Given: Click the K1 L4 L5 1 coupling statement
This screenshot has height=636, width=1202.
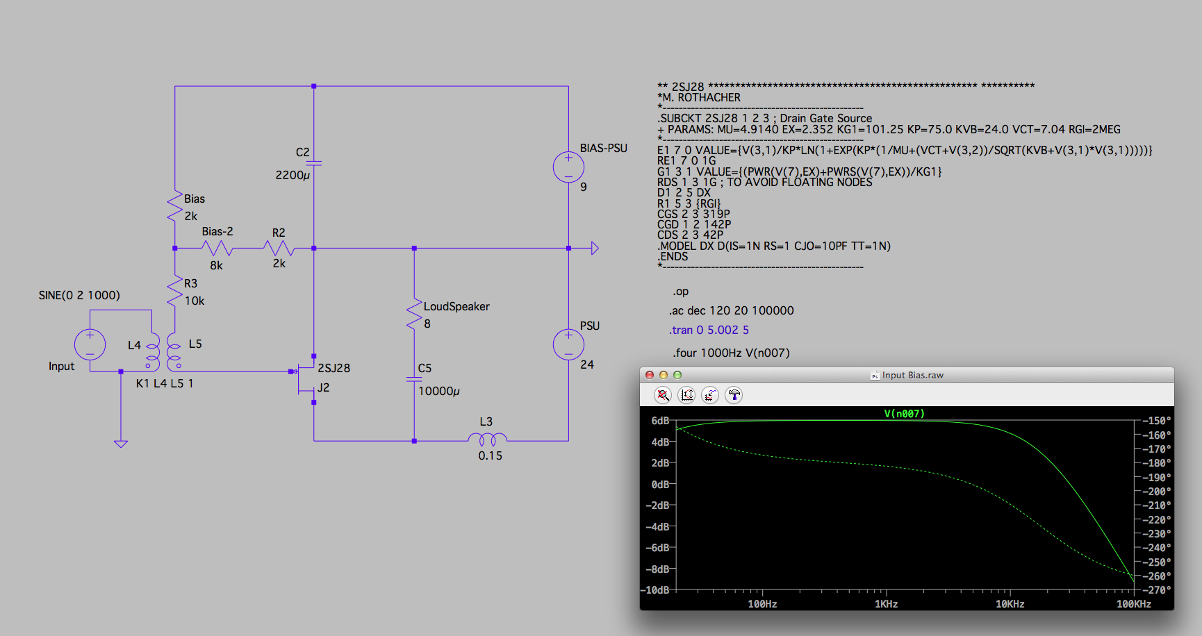Looking at the screenshot, I should [165, 383].
